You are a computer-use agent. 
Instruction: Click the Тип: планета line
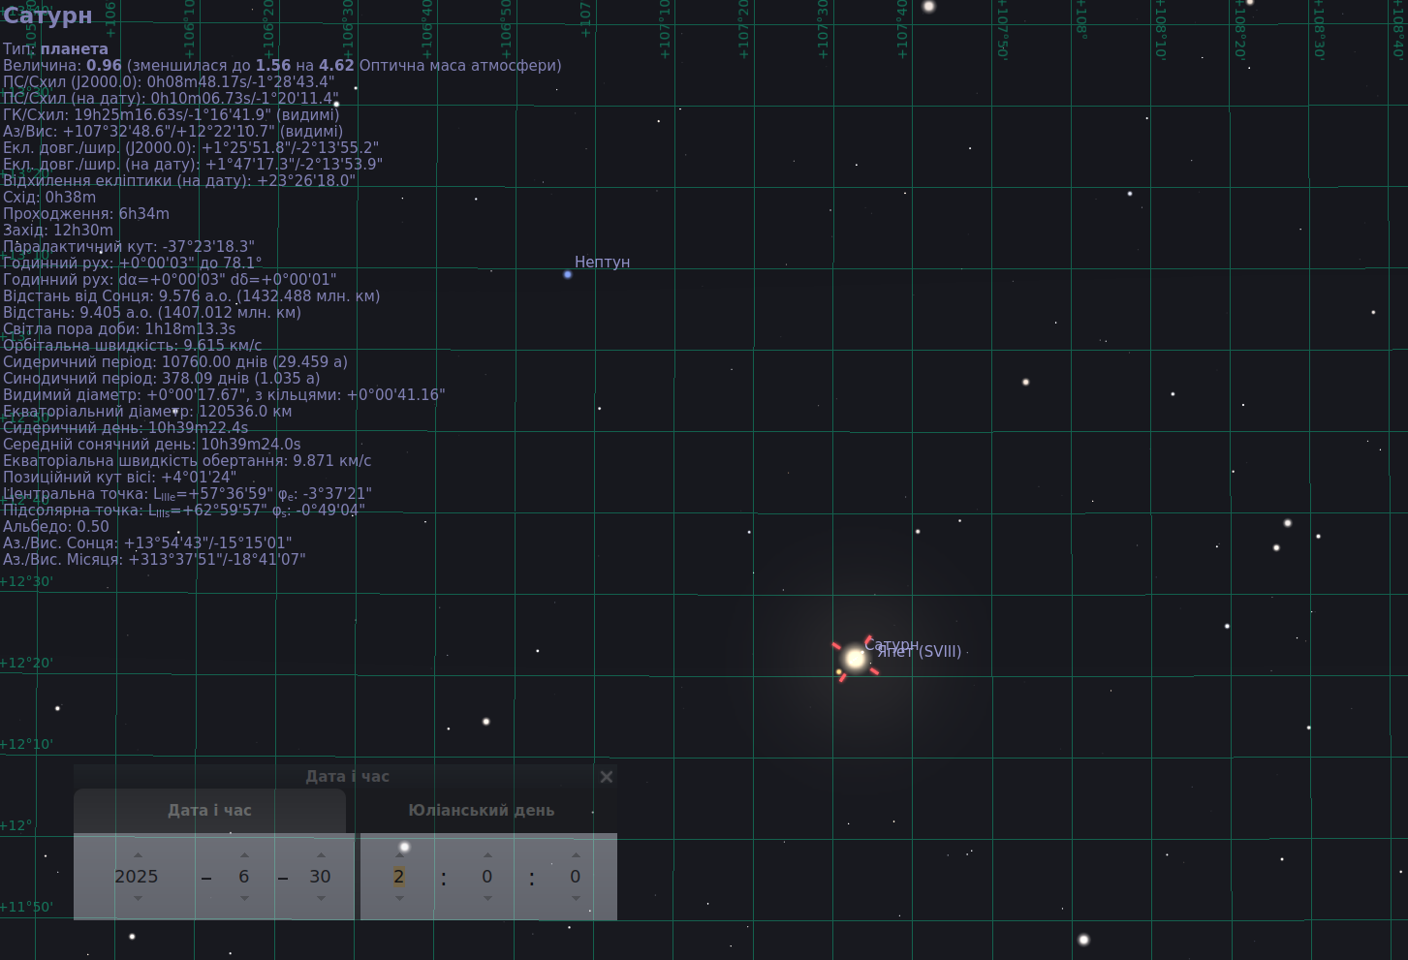[55, 49]
